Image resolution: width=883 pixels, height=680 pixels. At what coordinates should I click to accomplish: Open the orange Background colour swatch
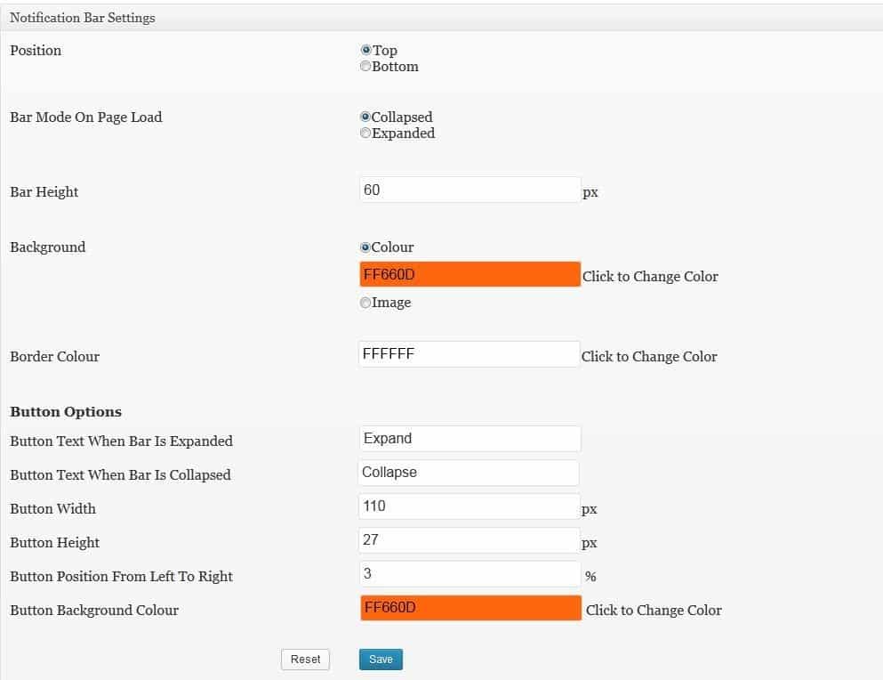click(470, 275)
